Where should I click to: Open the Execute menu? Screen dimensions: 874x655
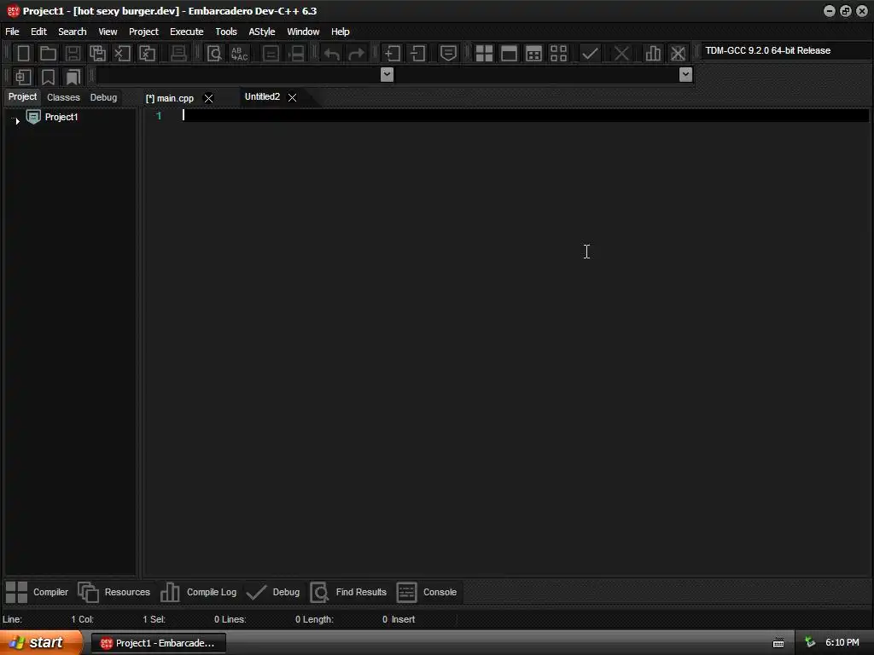coord(187,32)
